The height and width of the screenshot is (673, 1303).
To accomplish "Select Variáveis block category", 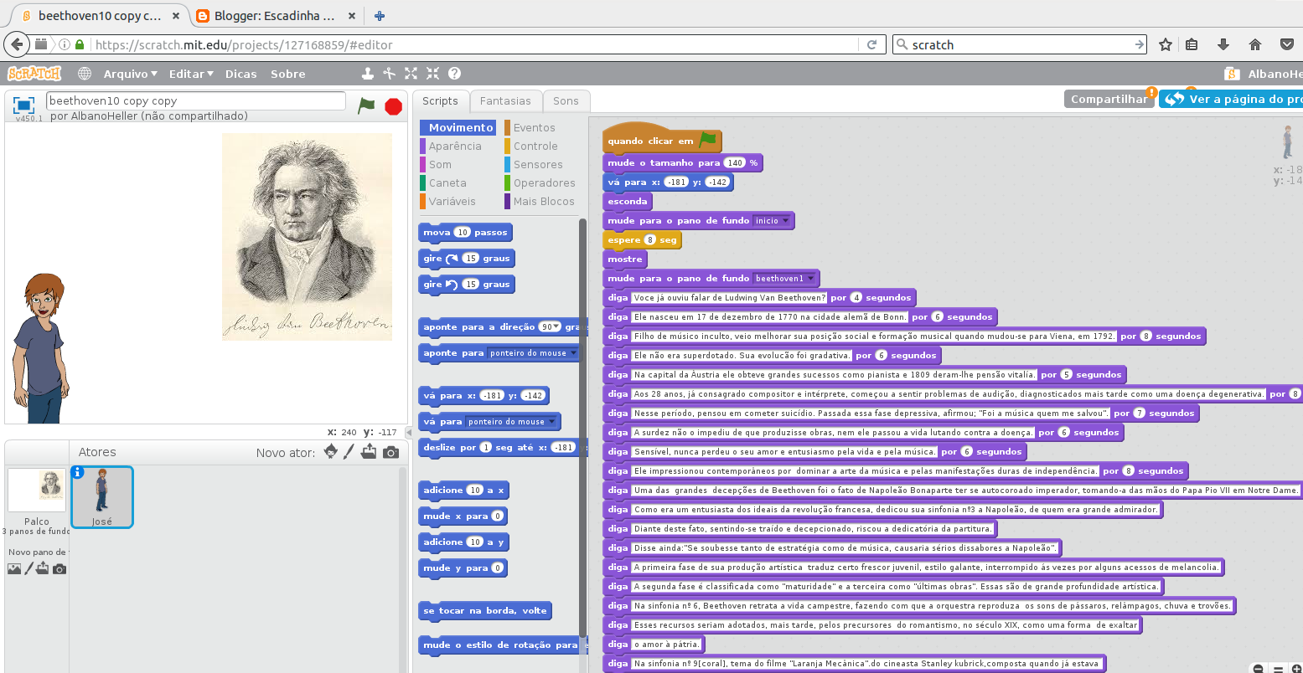I will [452, 201].
